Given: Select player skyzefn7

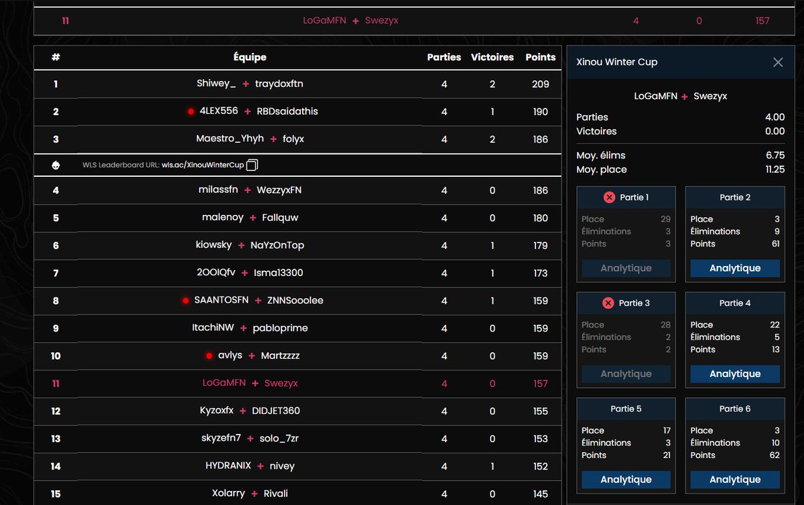Looking at the screenshot, I should (221, 438).
